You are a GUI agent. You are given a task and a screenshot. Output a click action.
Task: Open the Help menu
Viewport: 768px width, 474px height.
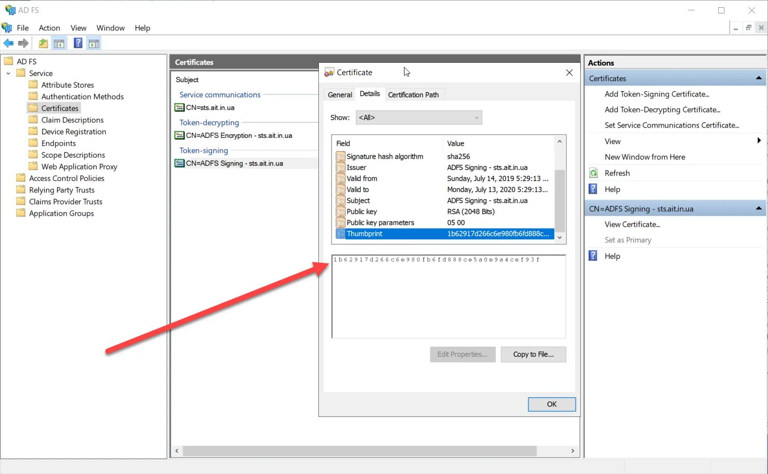(142, 28)
